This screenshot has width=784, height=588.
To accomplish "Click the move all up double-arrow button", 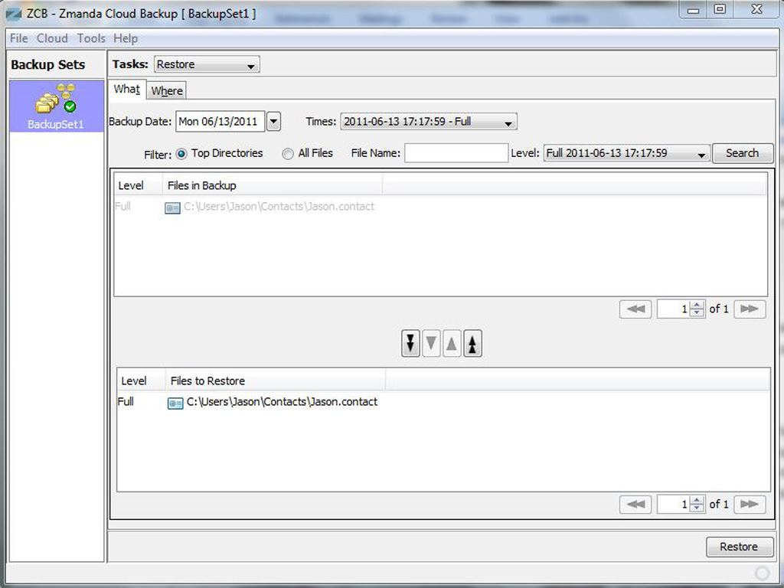I will (x=472, y=344).
